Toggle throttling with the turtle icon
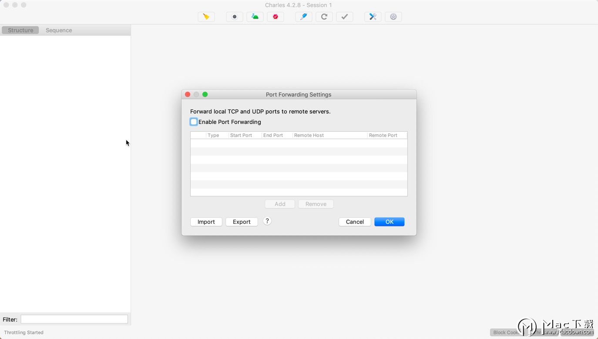598x339 pixels. pos(255,17)
